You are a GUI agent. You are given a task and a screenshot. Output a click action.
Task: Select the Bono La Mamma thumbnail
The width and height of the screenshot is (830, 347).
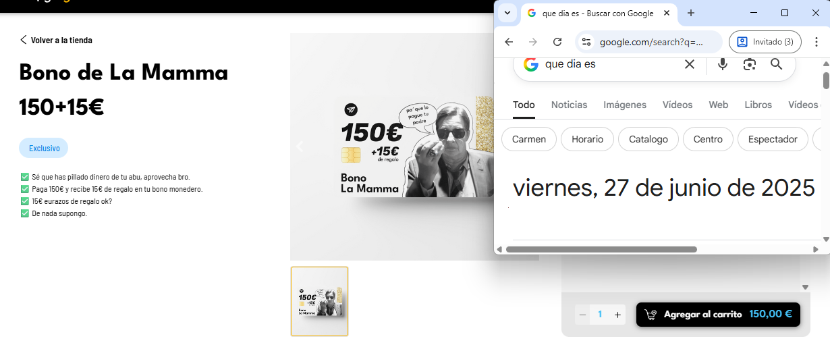(x=319, y=301)
